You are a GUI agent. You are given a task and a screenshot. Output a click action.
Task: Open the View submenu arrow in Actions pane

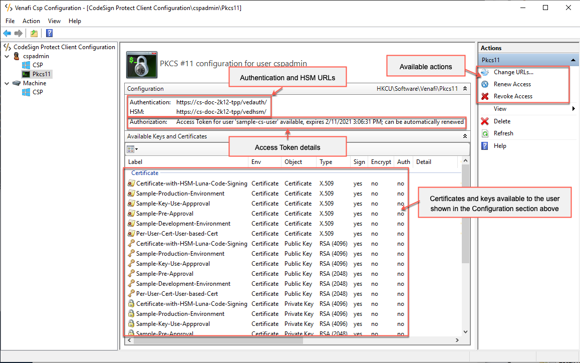coord(573,108)
